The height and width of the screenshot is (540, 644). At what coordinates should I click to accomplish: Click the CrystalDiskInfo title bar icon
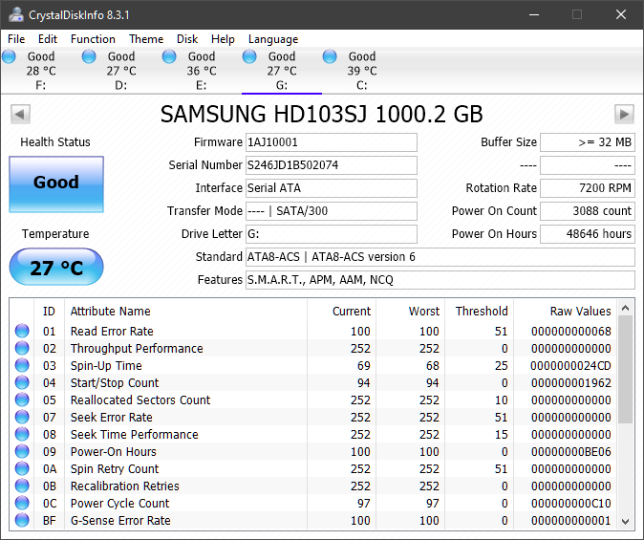16,14
